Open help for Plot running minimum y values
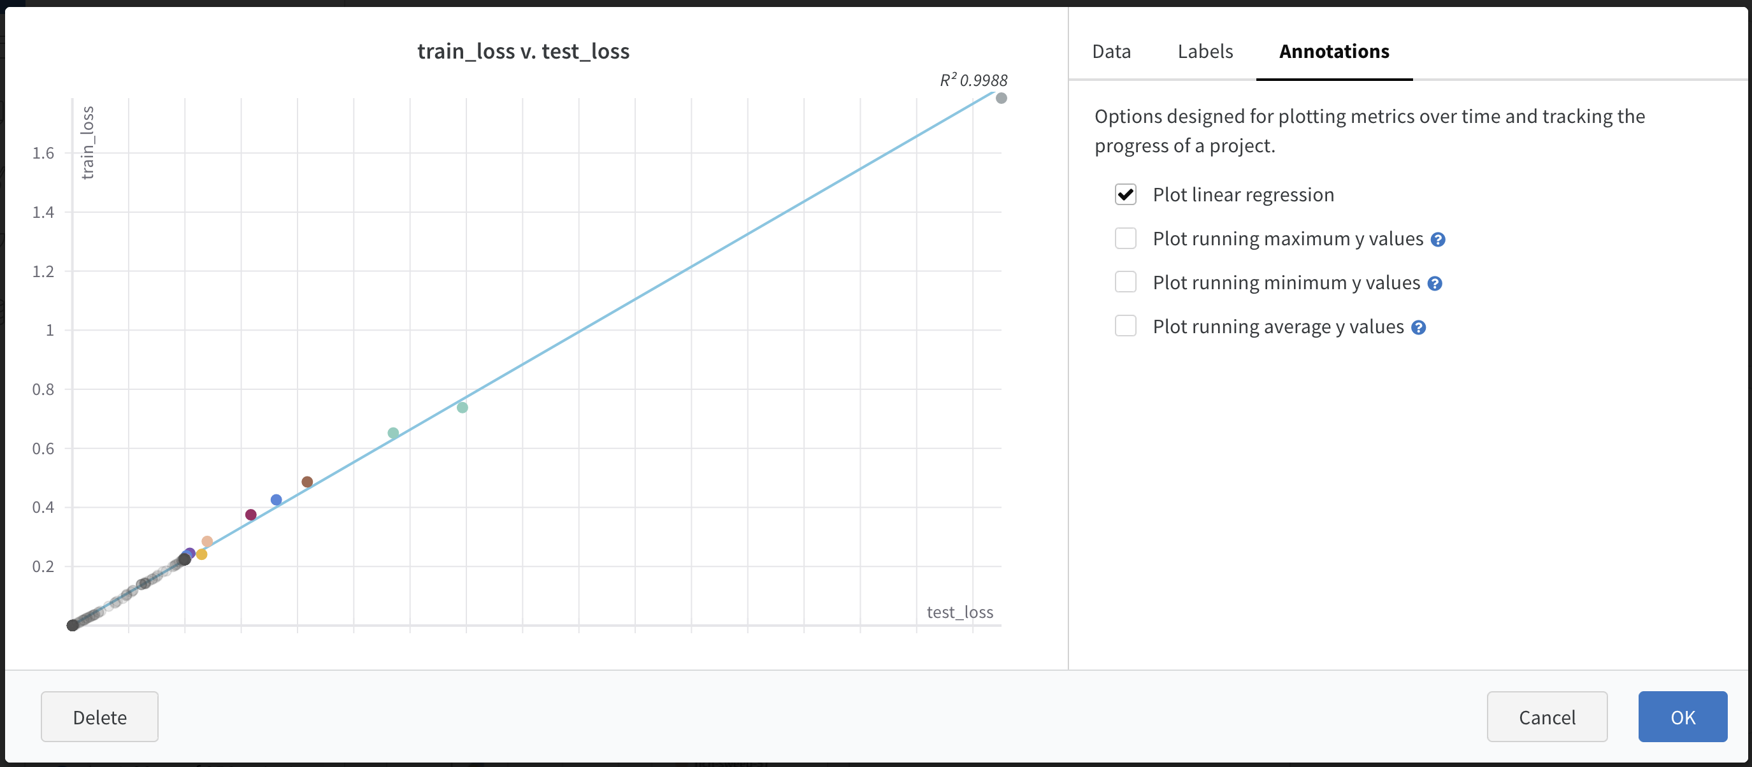Viewport: 1752px width, 767px height. pyautogui.click(x=1435, y=283)
